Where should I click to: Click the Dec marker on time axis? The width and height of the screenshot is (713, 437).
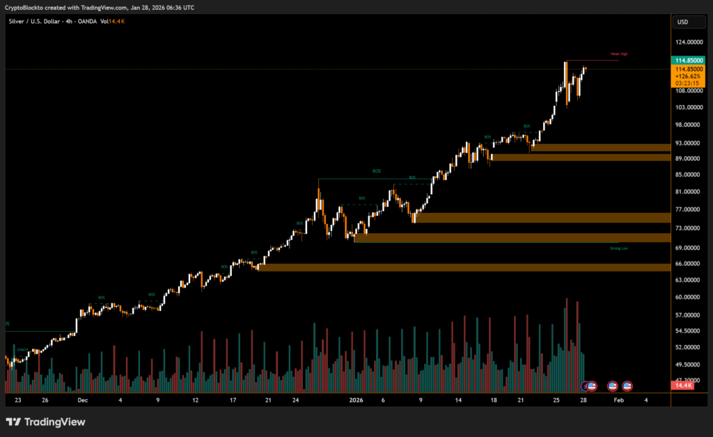pyautogui.click(x=82, y=401)
